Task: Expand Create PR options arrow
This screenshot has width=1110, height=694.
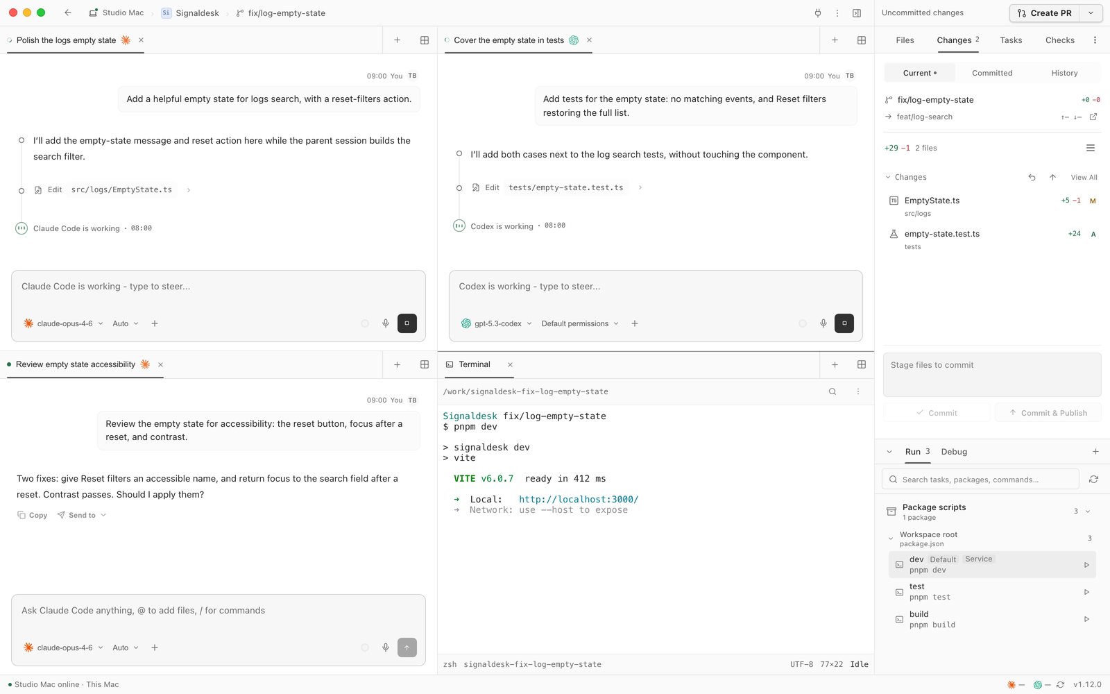Action: pyautogui.click(x=1091, y=13)
